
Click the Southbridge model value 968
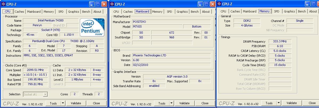[172, 37]
